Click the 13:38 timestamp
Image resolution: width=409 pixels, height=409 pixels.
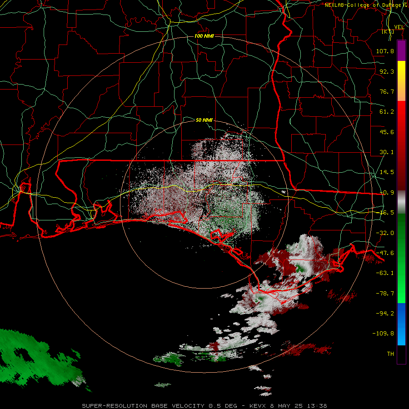click(x=317, y=406)
